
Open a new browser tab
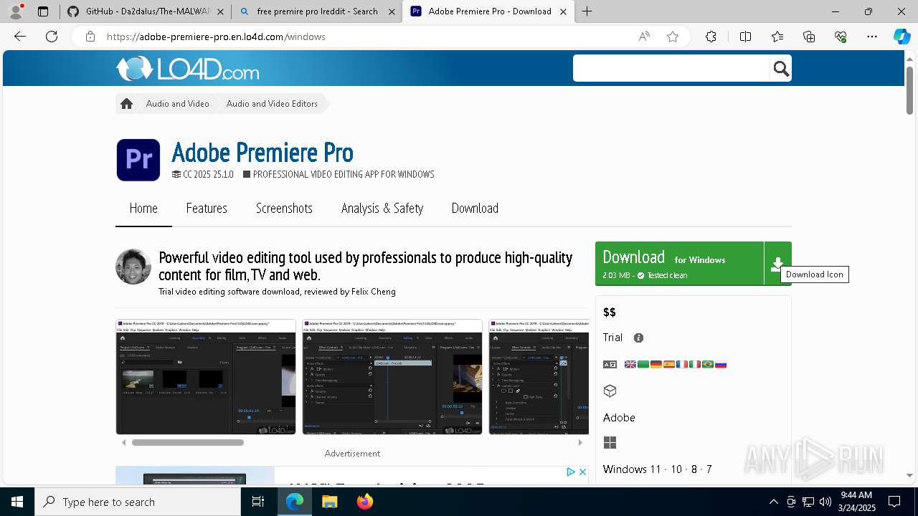(587, 11)
